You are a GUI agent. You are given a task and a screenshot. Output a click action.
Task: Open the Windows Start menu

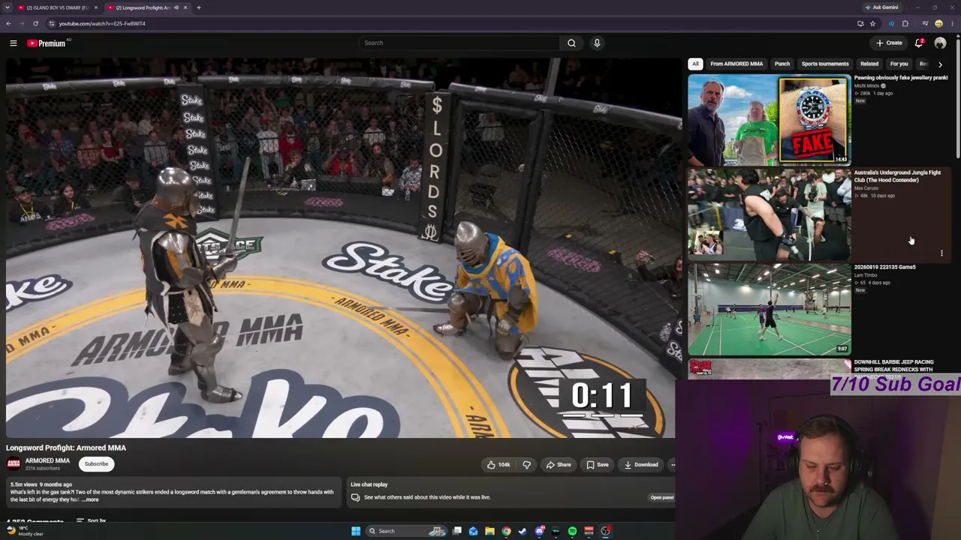pyautogui.click(x=356, y=531)
